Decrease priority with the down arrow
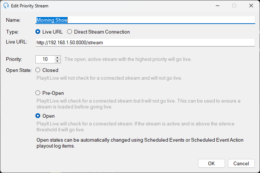 (58, 61)
